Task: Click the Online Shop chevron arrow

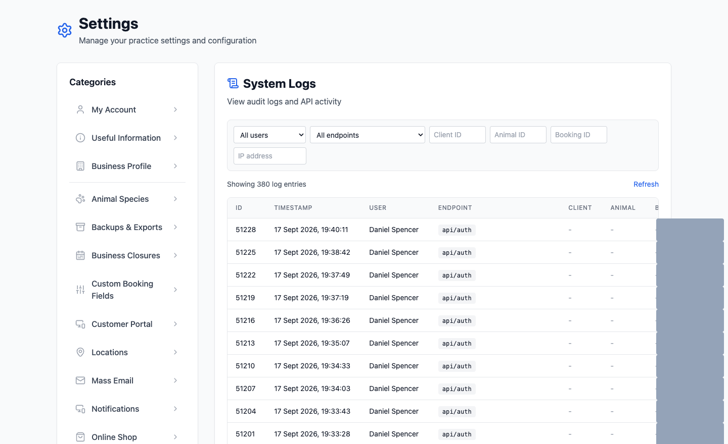Action: 175,437
